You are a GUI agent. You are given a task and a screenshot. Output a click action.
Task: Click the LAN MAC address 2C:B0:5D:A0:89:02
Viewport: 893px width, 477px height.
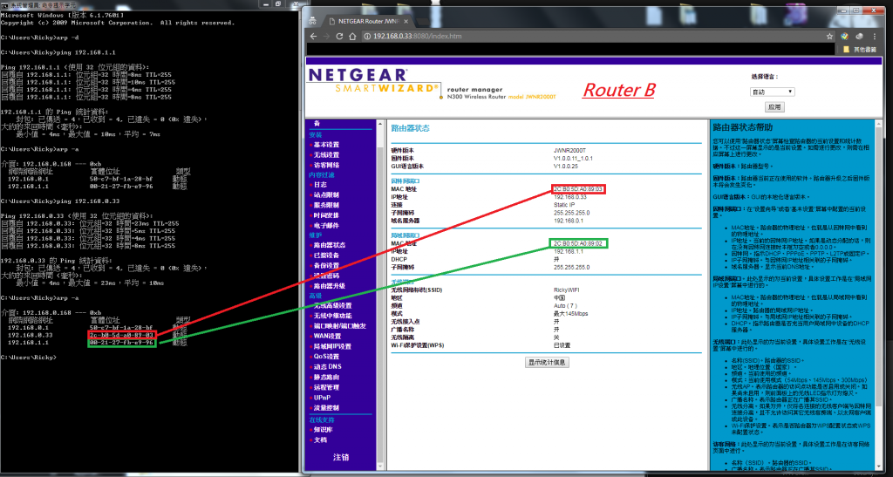578,243
